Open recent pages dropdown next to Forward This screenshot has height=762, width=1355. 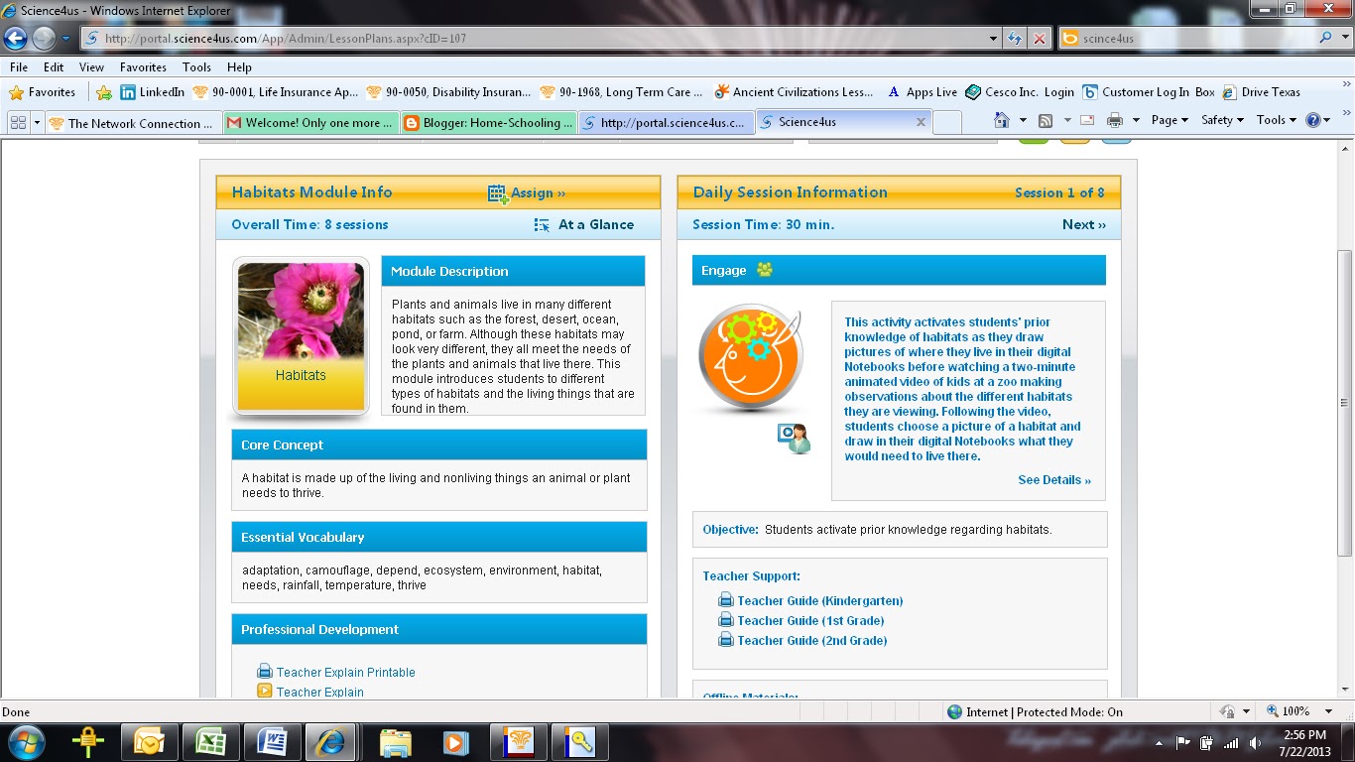tap(66, 39)
